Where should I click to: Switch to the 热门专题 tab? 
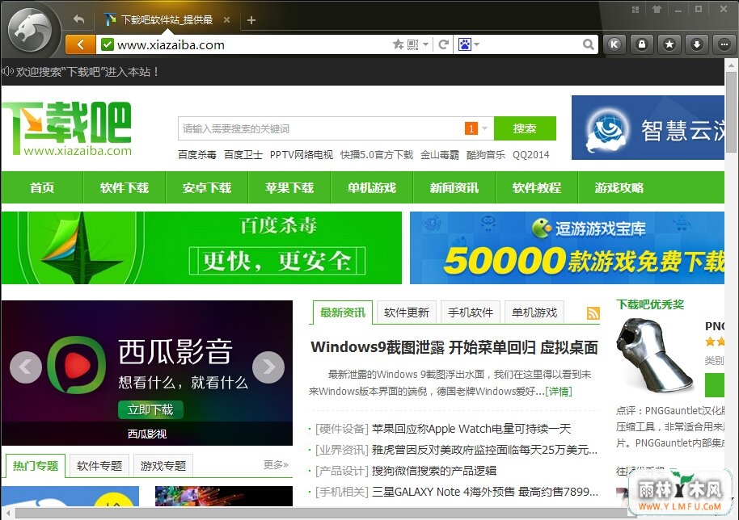click(x=36, y=466)
